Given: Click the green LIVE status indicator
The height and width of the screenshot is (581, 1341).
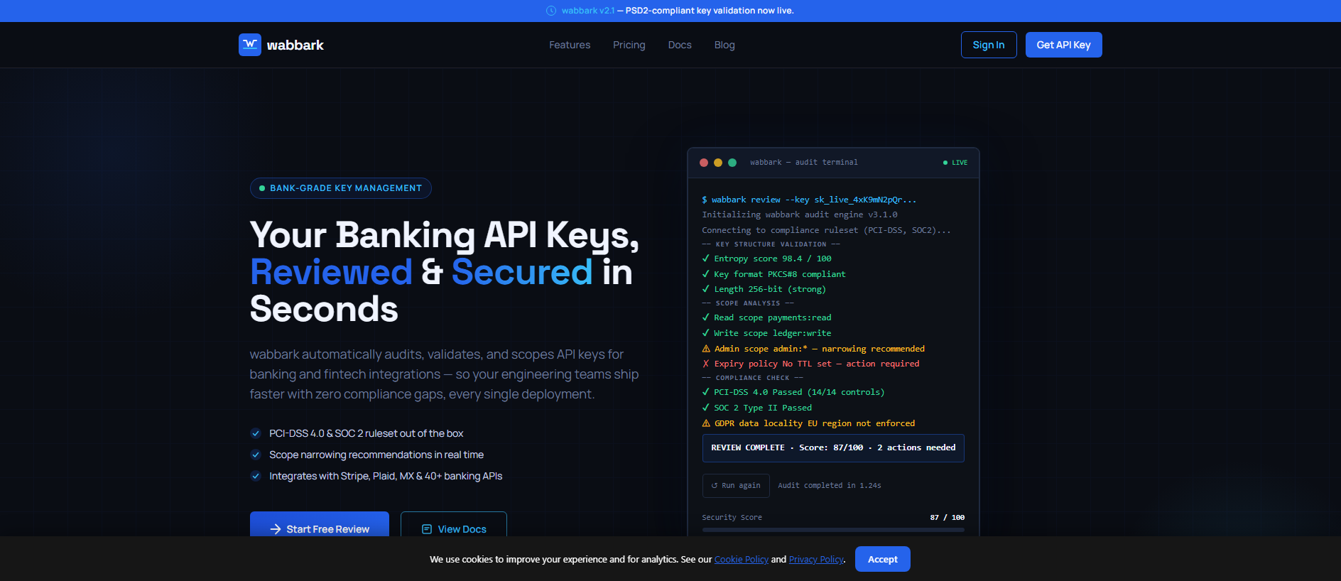Looking at the screenshot, I should (955, 163).
